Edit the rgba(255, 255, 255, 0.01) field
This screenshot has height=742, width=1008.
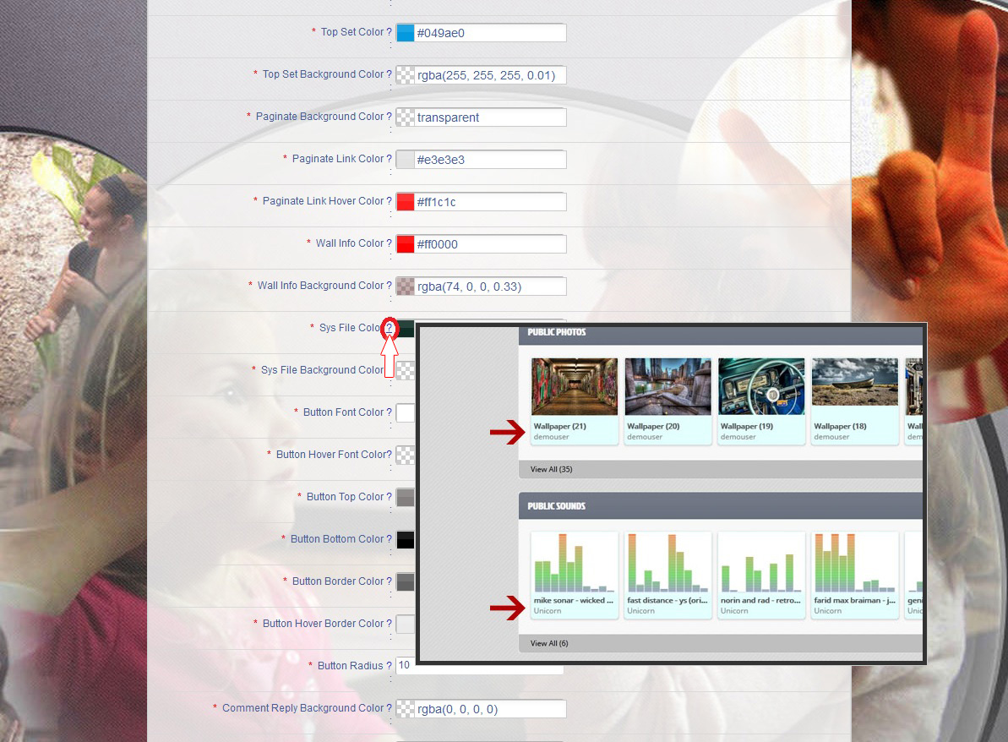click(491, 75)
